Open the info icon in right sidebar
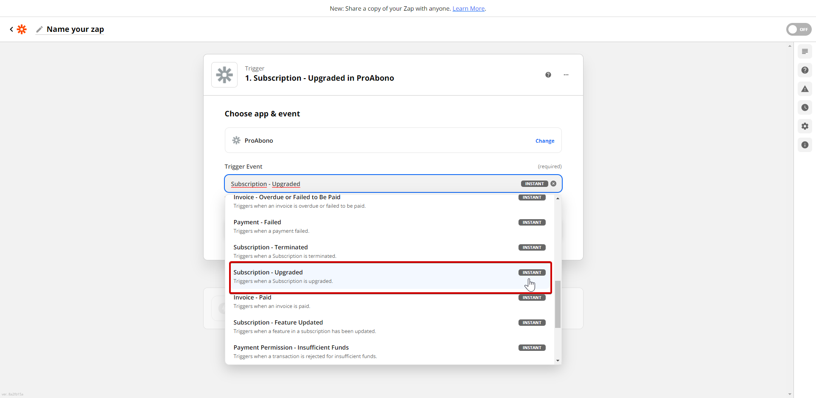This screenshot has width=816, height=398. [805, 145]
